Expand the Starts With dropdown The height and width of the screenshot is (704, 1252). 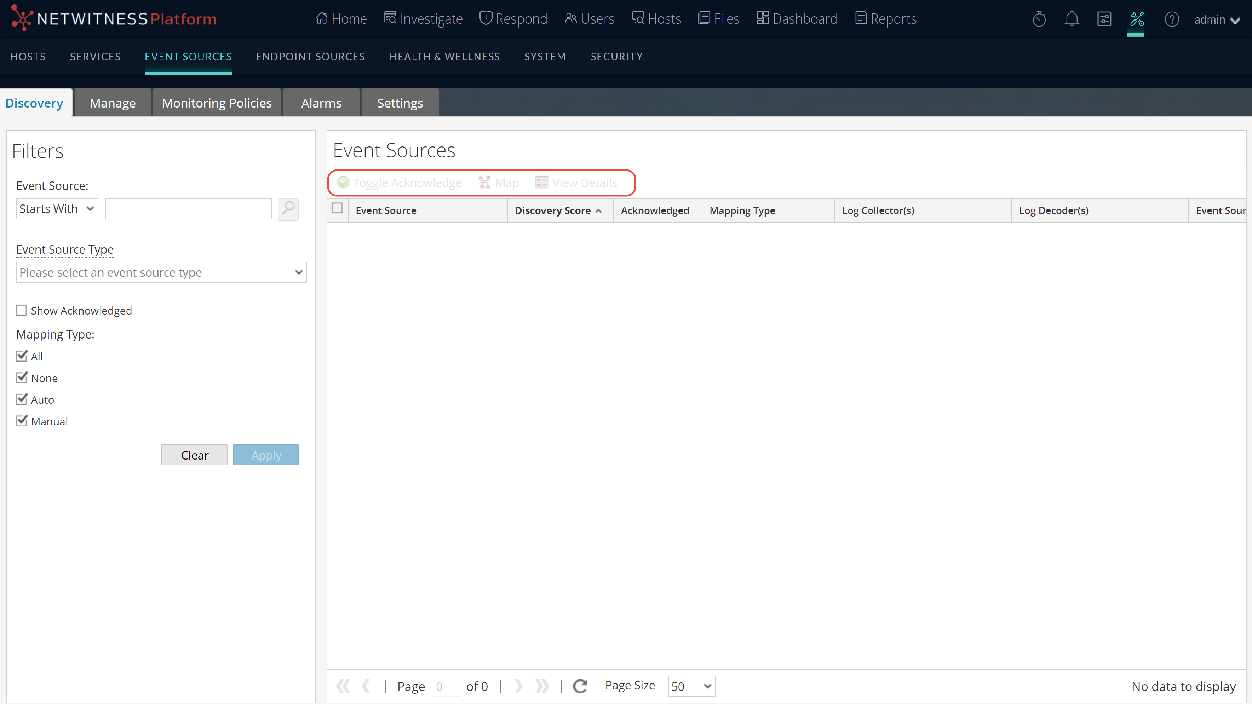pyautogui.click(x=57, y=209)
